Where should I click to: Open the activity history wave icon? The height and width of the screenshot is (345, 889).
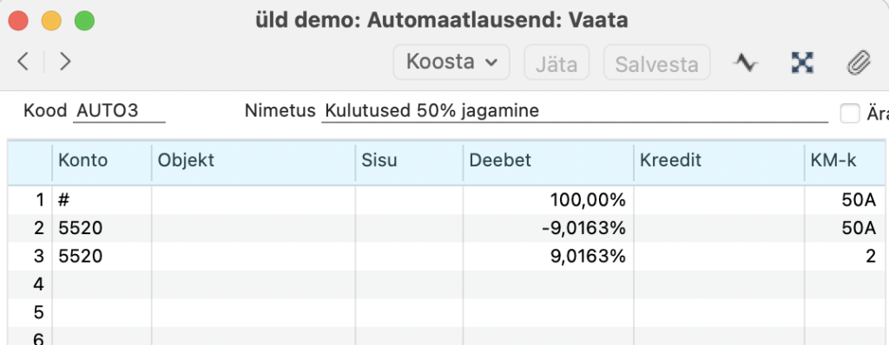pyautogui.click(x=745, y=62)
